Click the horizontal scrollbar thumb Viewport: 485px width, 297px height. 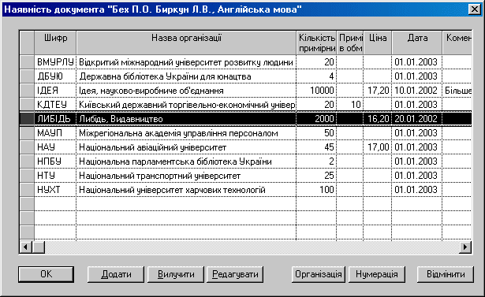39,247
